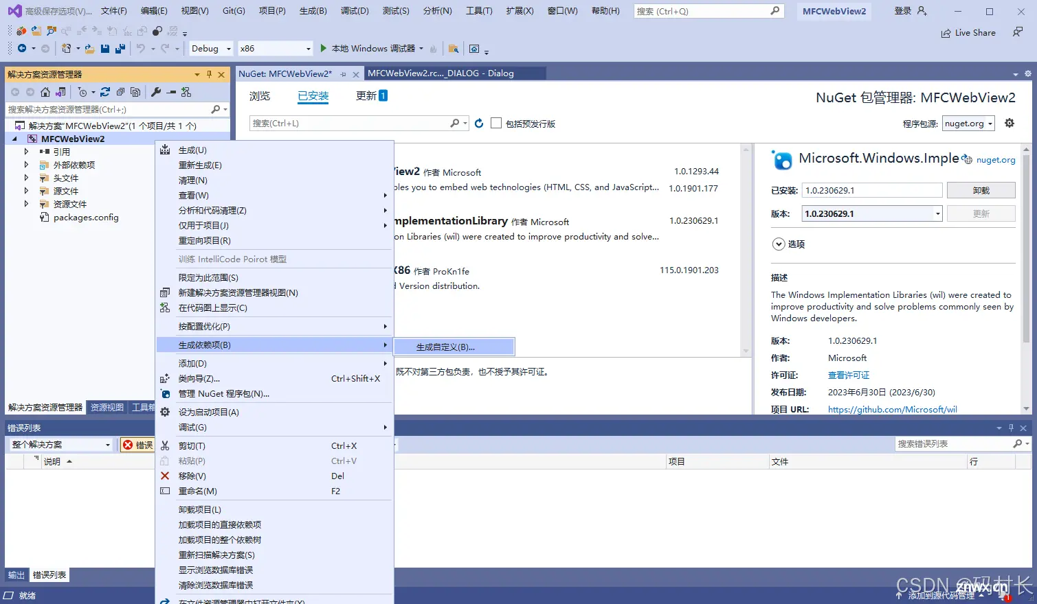The width and height of the screenshot is (1037, 604).
Task: Open the Debug configuration dropdown
Action: click(x=211, y=48)
